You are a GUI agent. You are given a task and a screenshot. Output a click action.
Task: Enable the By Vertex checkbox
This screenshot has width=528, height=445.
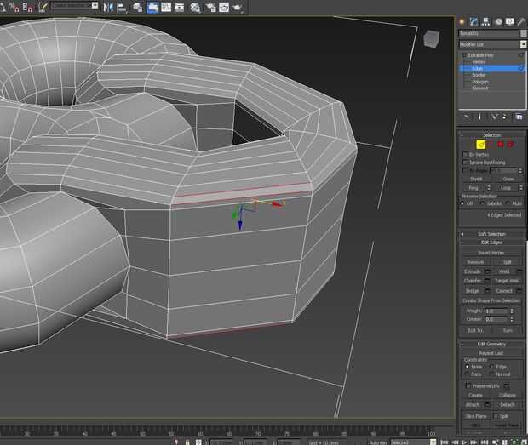(x=464, y=155)
